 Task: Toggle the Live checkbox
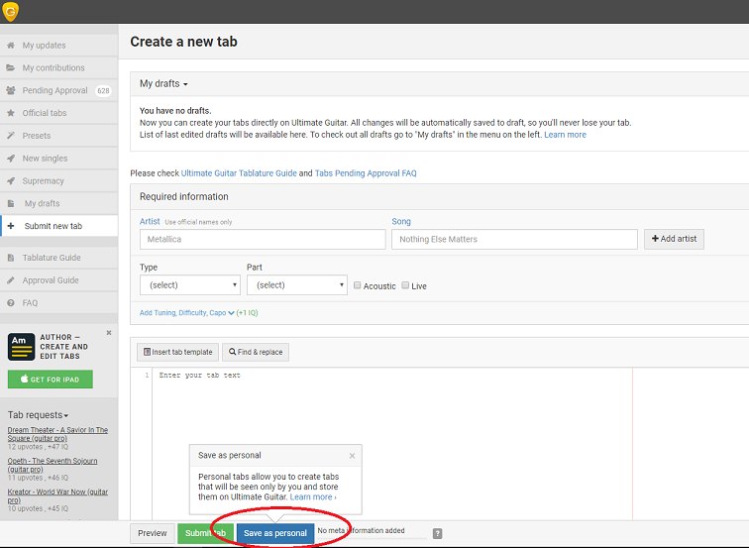coord(405,285)
